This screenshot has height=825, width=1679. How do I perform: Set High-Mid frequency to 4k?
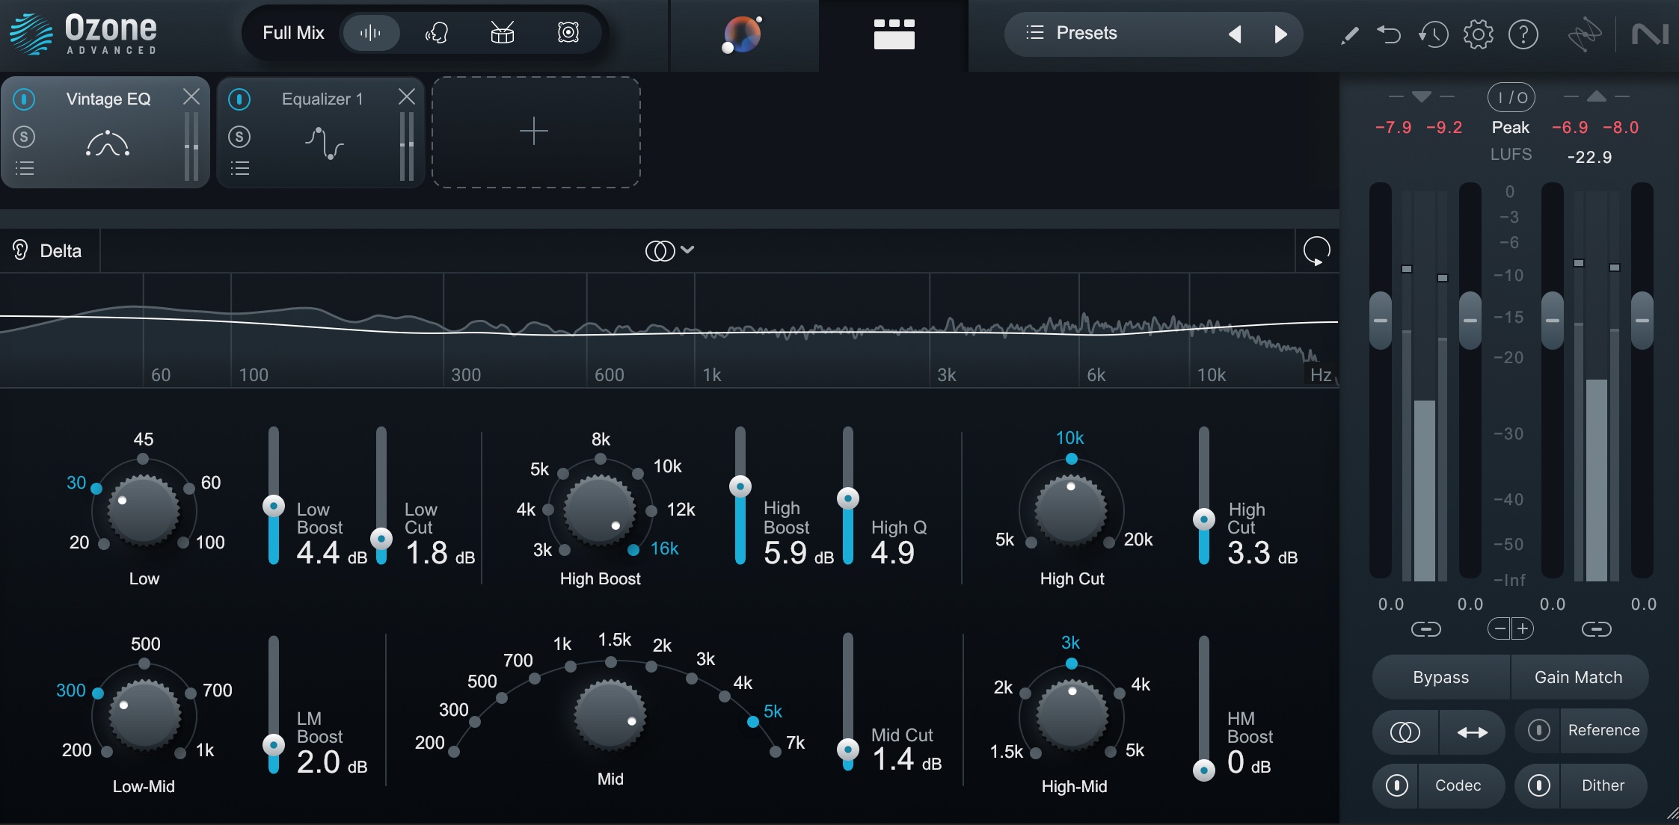click(x=1120, y=693)
